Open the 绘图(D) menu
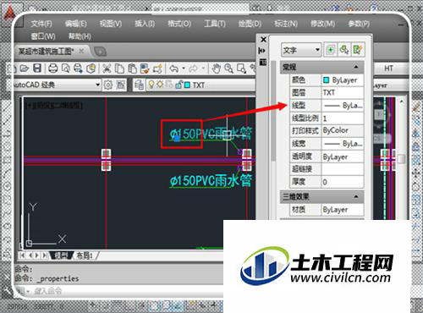This screenshot has height=313, width=423. tap(250, 24)
